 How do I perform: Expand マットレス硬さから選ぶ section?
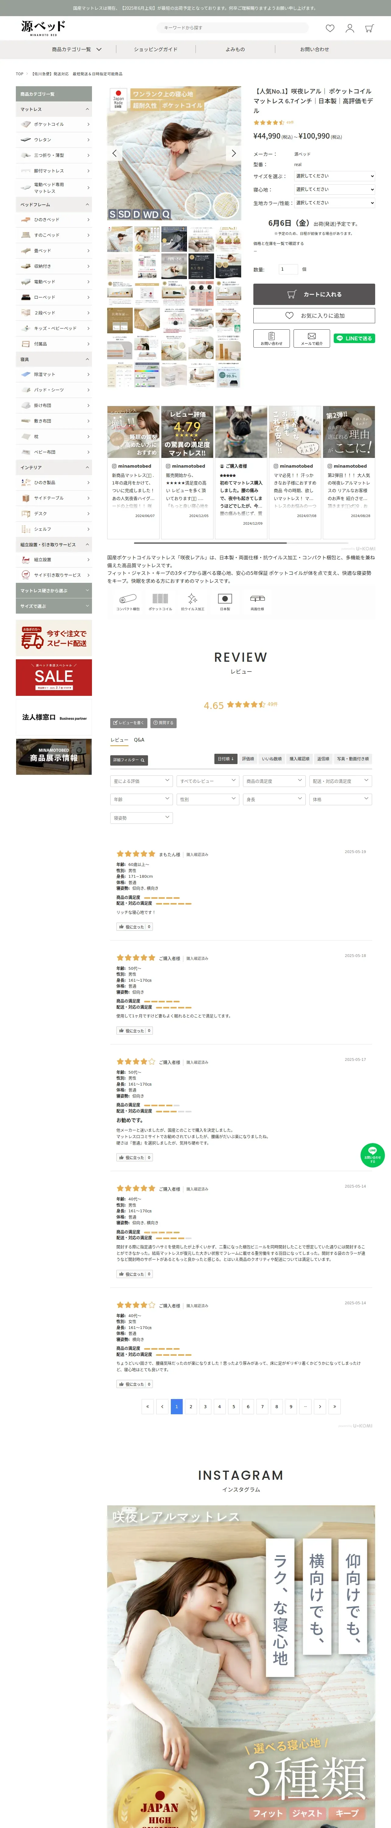(54, 590)
